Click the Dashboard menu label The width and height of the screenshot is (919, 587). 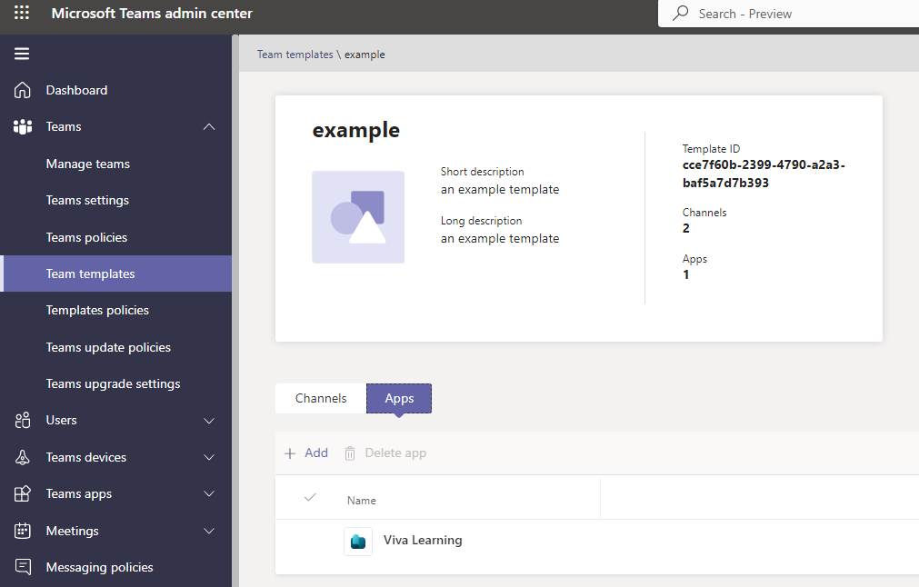coord(76,90)
